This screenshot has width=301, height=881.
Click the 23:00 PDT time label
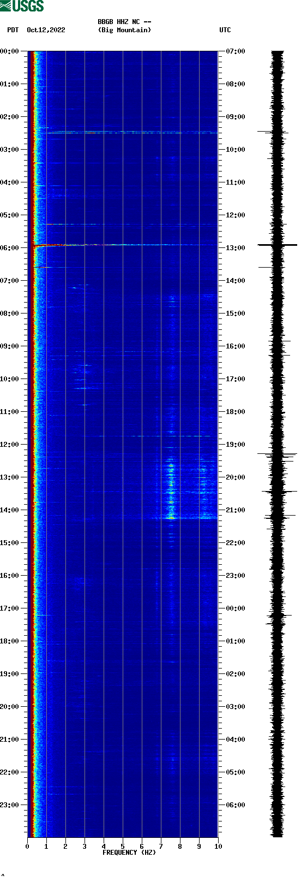click(9, 805)
